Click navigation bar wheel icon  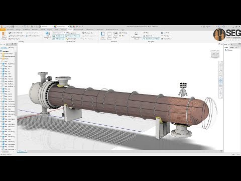click(221, 65)
